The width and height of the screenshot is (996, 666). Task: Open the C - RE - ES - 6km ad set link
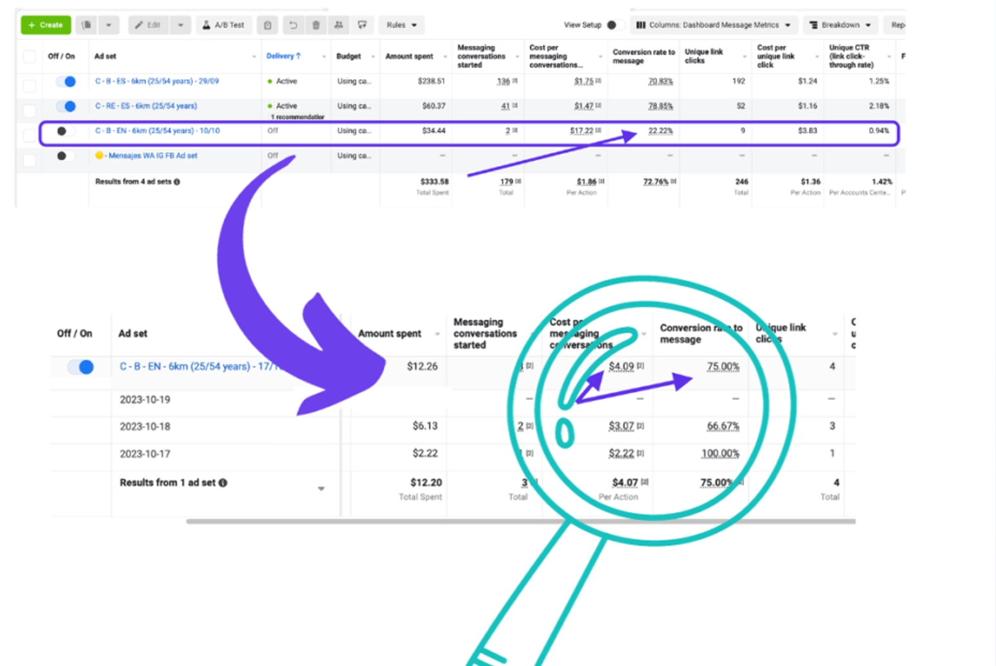point(146,106)
